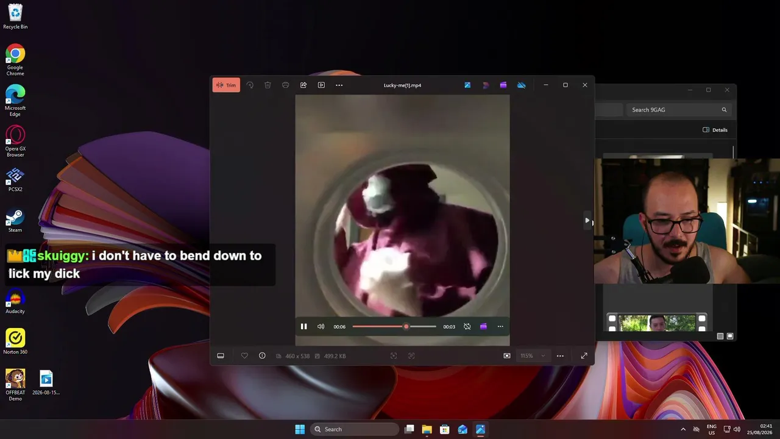Pause the video playback
This screenshot has height=439, width=780.
303,327
